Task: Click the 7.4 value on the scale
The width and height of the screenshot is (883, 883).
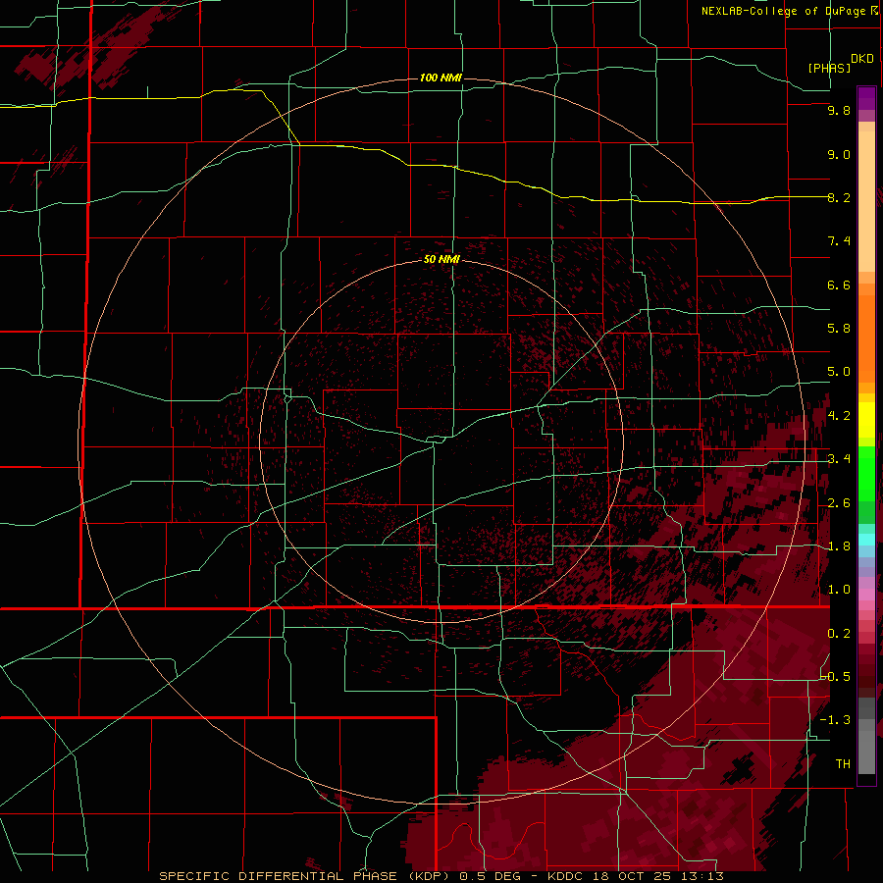Action: click(x=839, y=241)
